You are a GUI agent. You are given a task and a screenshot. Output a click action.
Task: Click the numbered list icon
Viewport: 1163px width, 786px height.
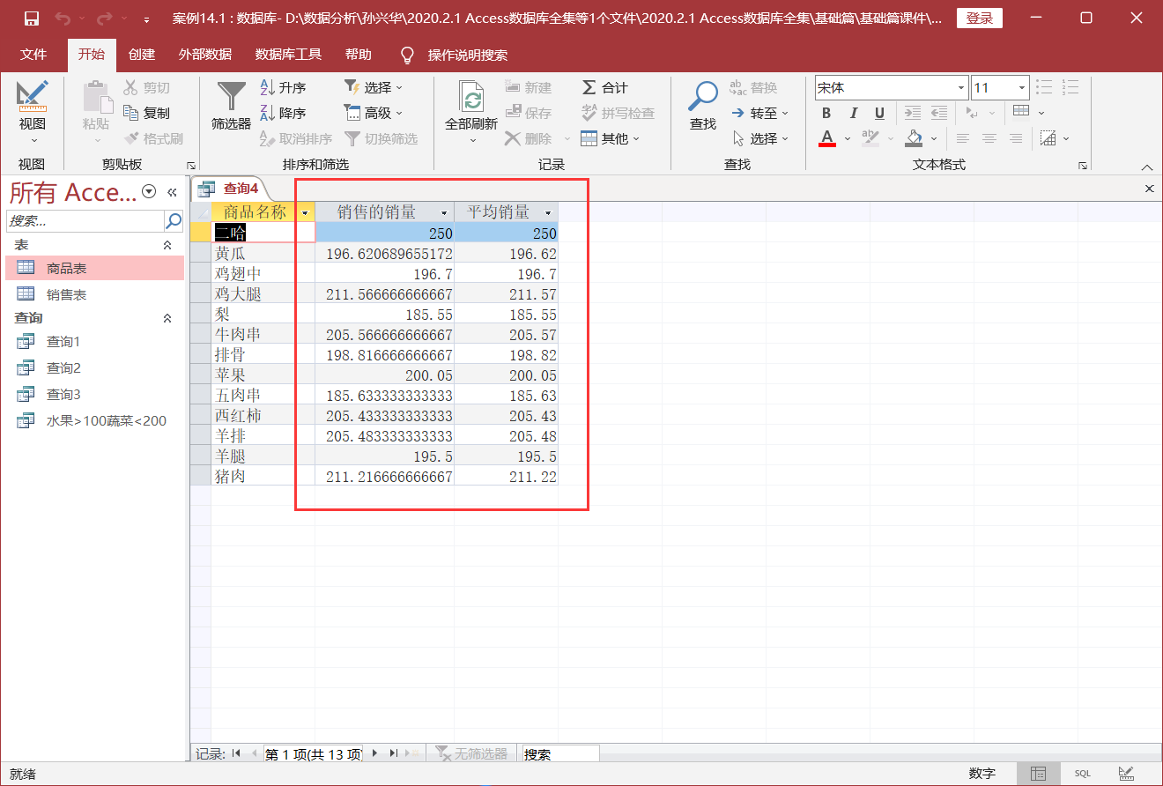tap(1070, 87)
